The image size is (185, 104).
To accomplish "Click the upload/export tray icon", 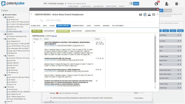I will pos(149,15).
